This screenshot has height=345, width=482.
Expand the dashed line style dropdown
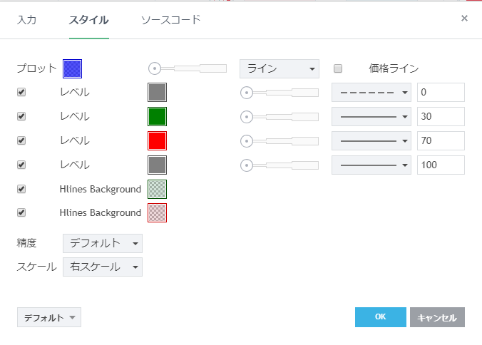(371, 93)
